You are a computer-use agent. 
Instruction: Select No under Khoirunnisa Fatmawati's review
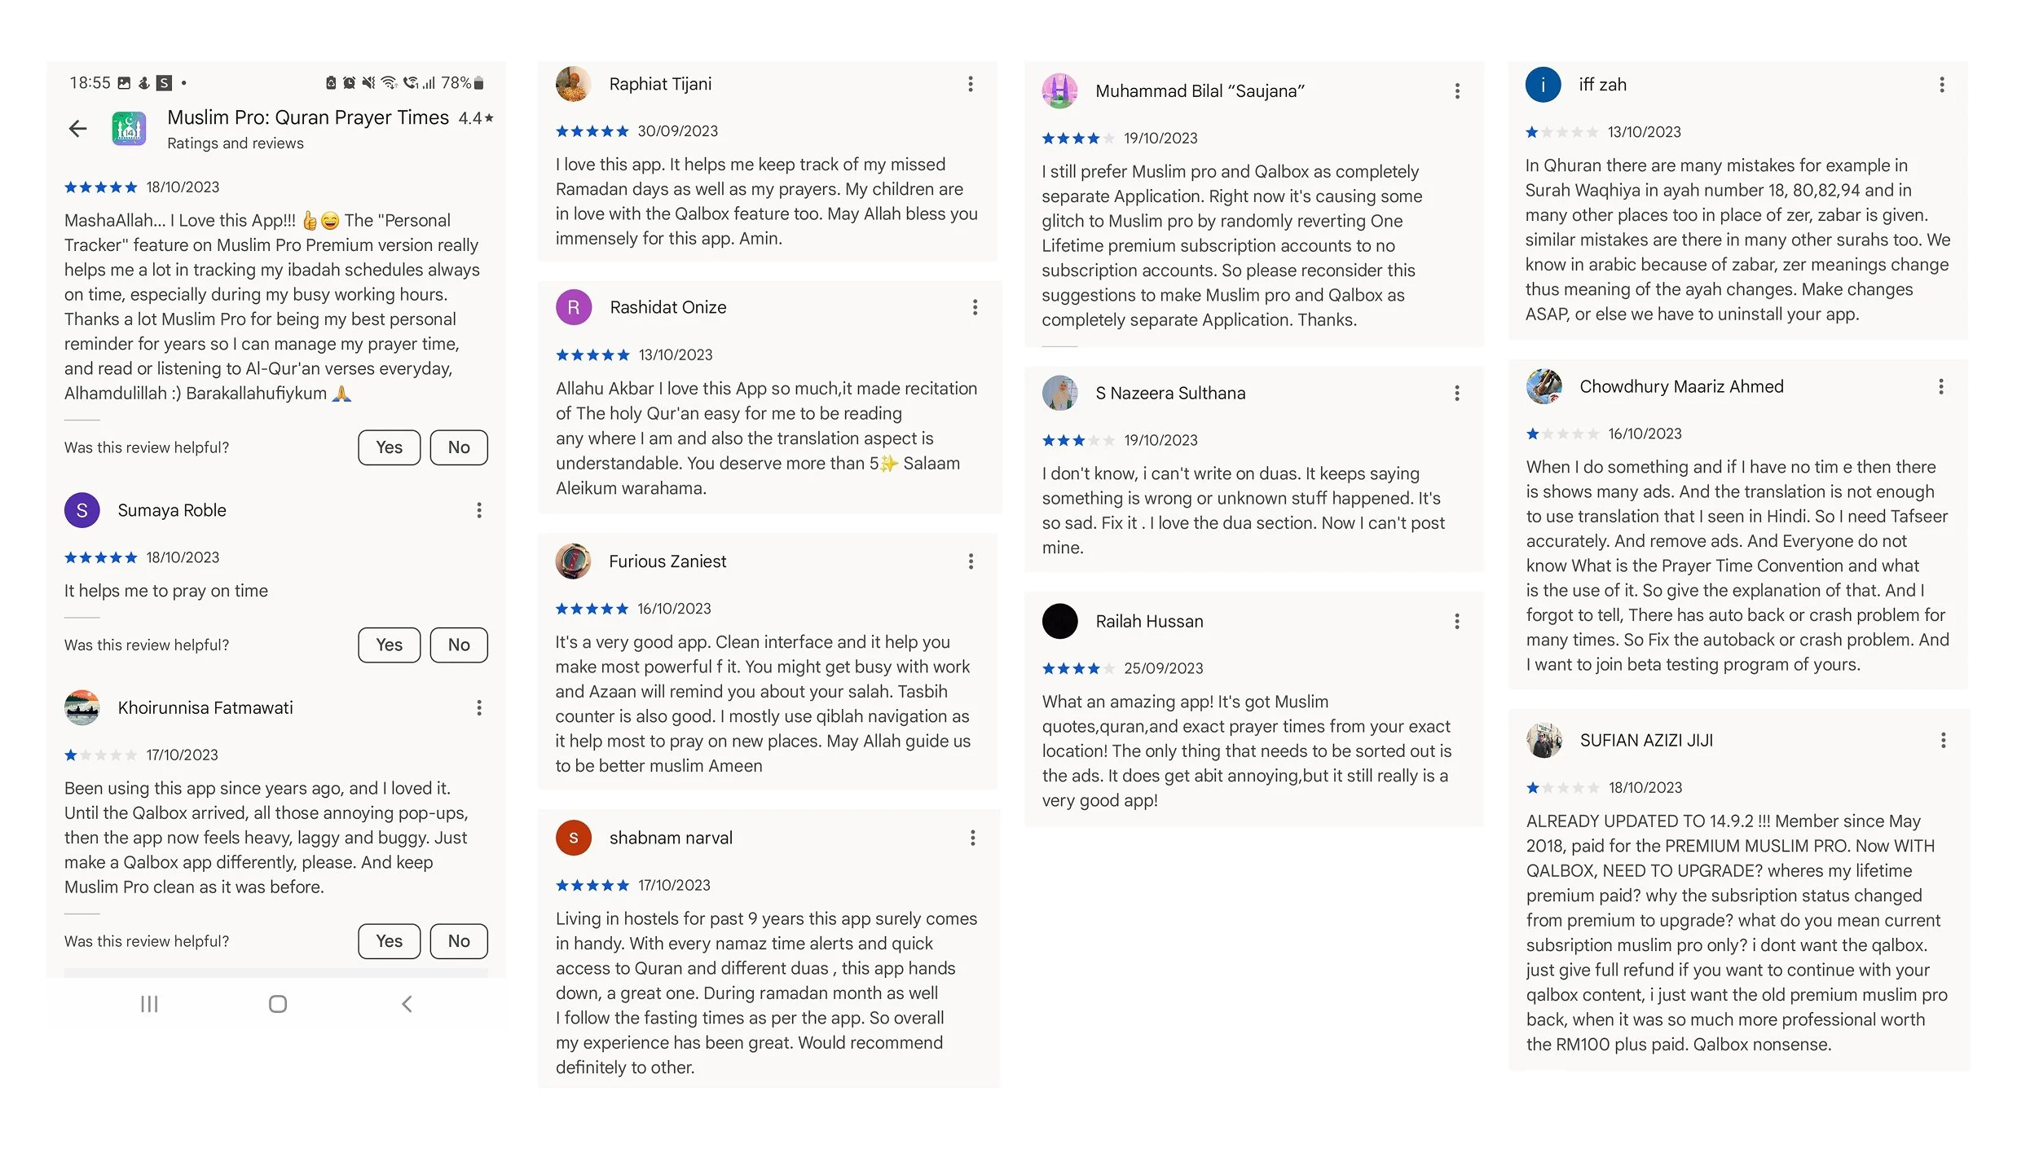(459, 941)
